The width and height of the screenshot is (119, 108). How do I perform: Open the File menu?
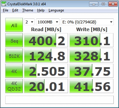coord(6,10)
